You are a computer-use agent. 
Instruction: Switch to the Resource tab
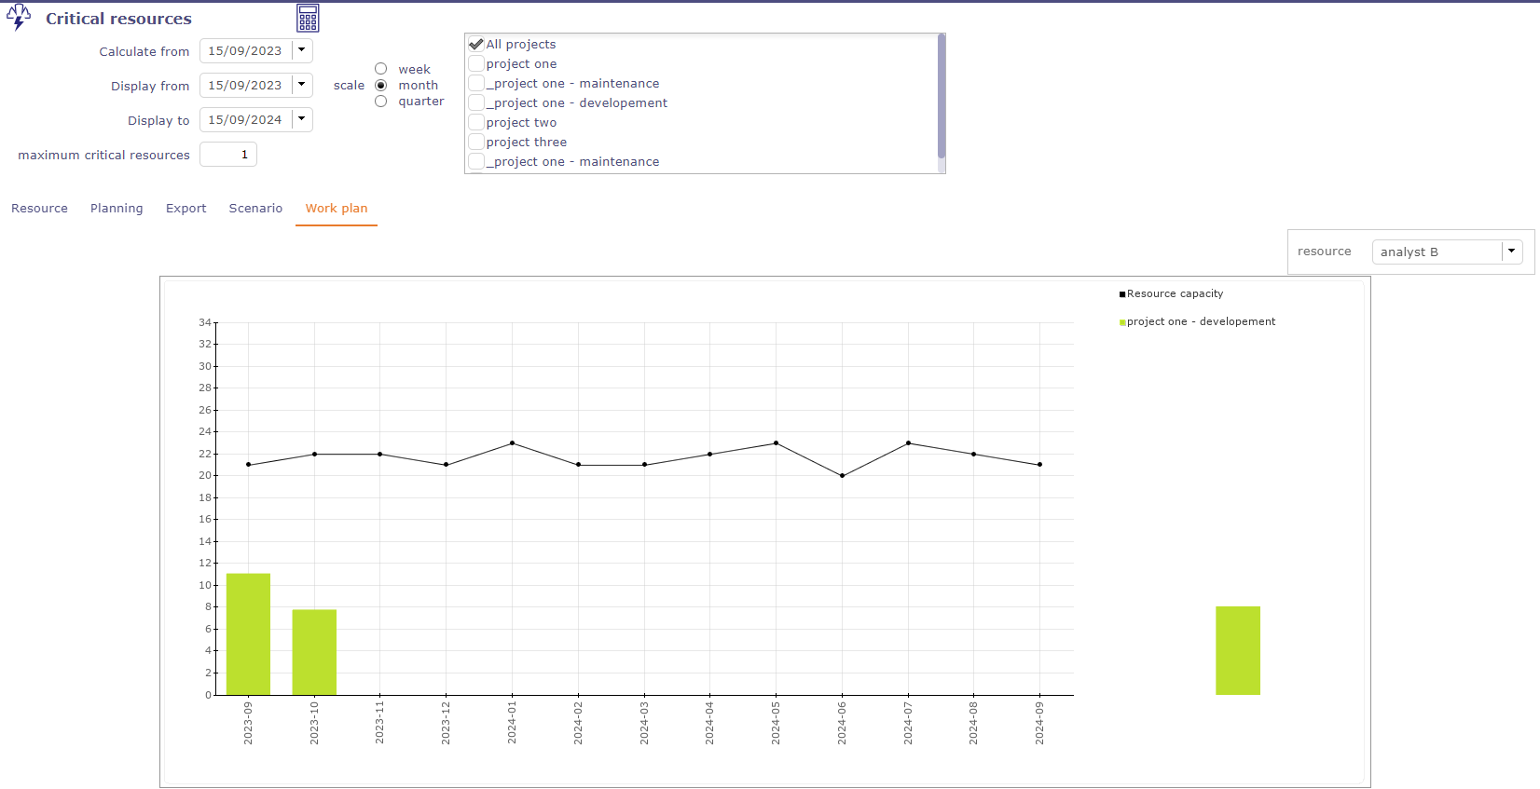point(39,209)
